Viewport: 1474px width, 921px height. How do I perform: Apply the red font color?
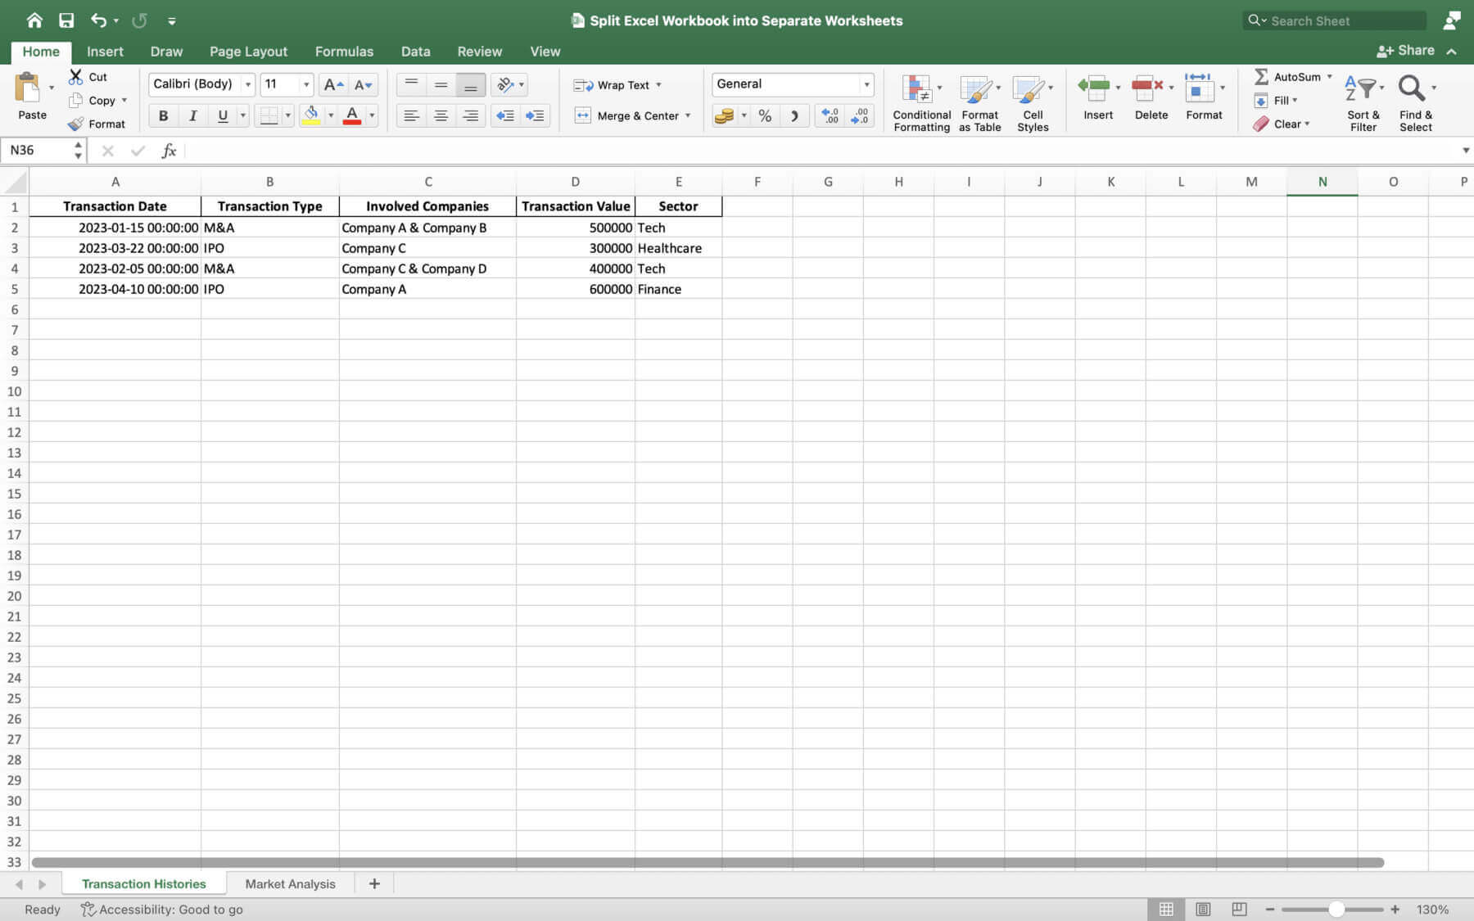[352, 115]
